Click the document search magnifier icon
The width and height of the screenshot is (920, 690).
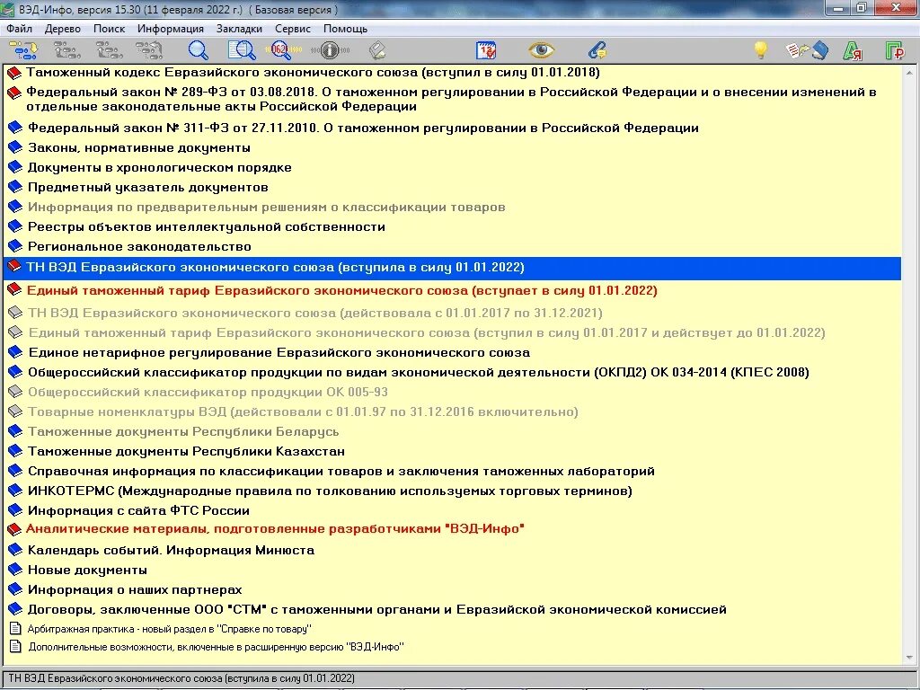coord(242,50)
